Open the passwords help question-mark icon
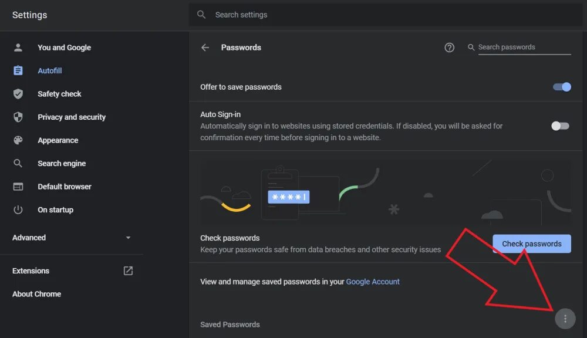This screenshot has width=587, height=338. [x=449, y=48]
